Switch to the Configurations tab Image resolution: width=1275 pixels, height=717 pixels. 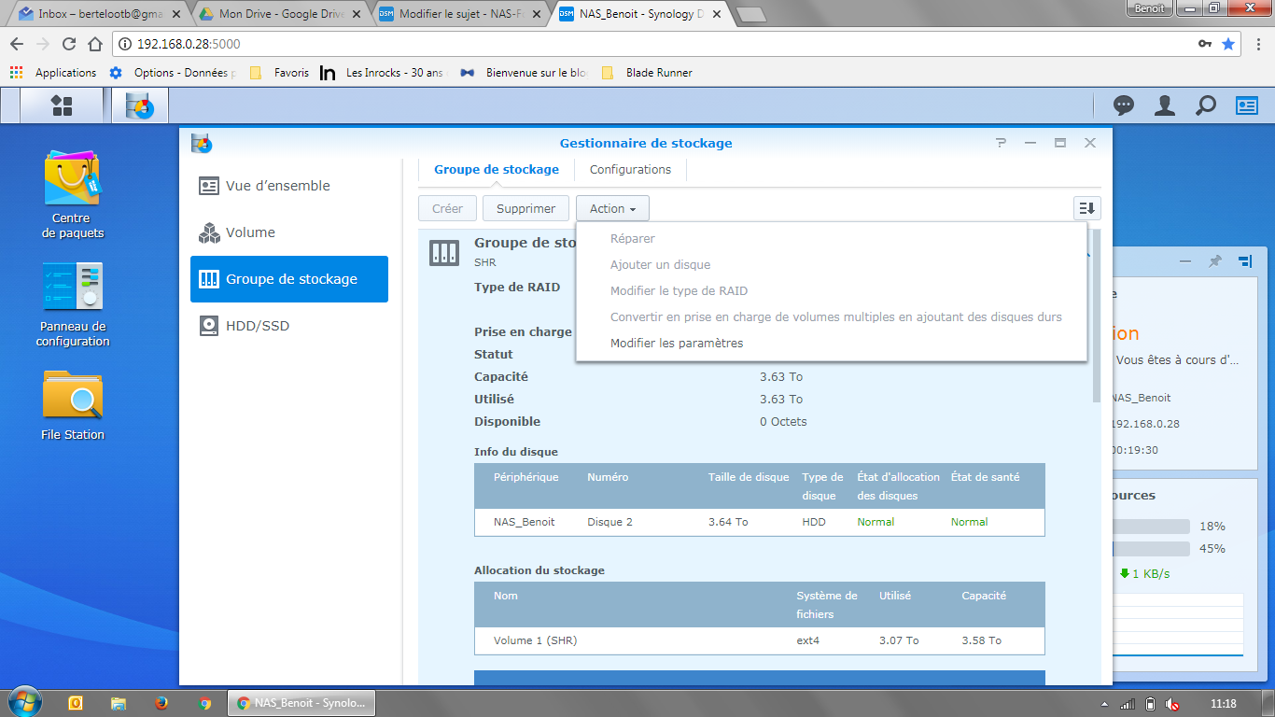point(630,170)
